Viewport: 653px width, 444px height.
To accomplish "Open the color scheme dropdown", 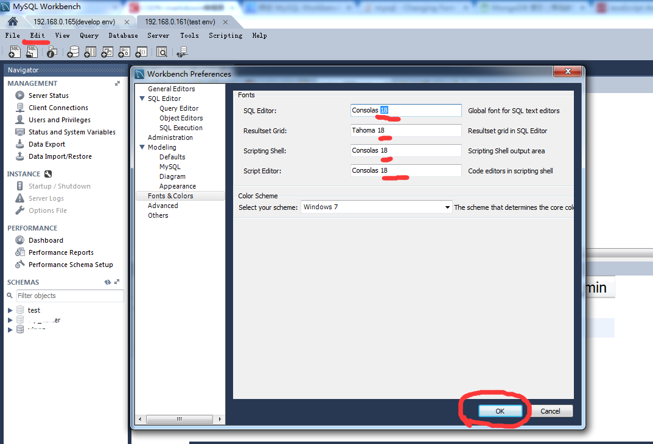I will click(447, 207).
